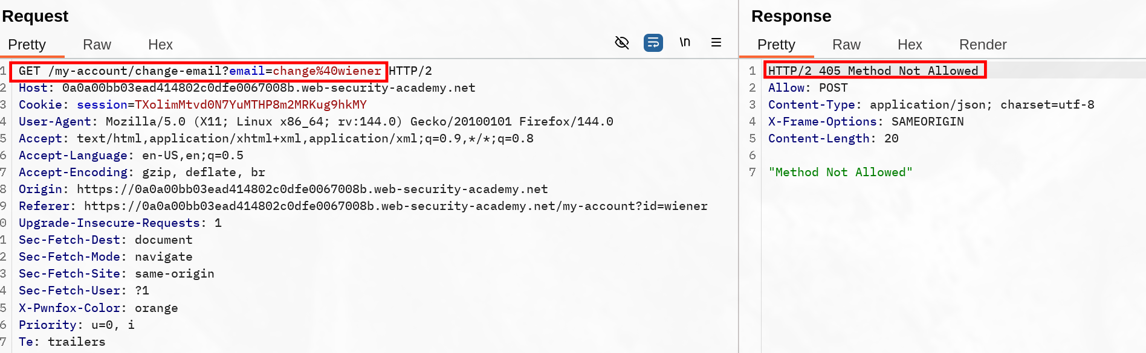1146x353 pixels.
Task: Select the Request Pretty tab
Action: tap(27, 45)
